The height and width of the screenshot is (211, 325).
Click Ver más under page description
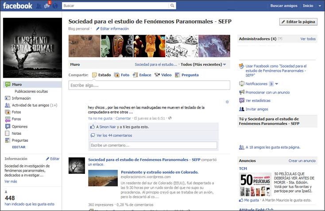coord(11,181)
